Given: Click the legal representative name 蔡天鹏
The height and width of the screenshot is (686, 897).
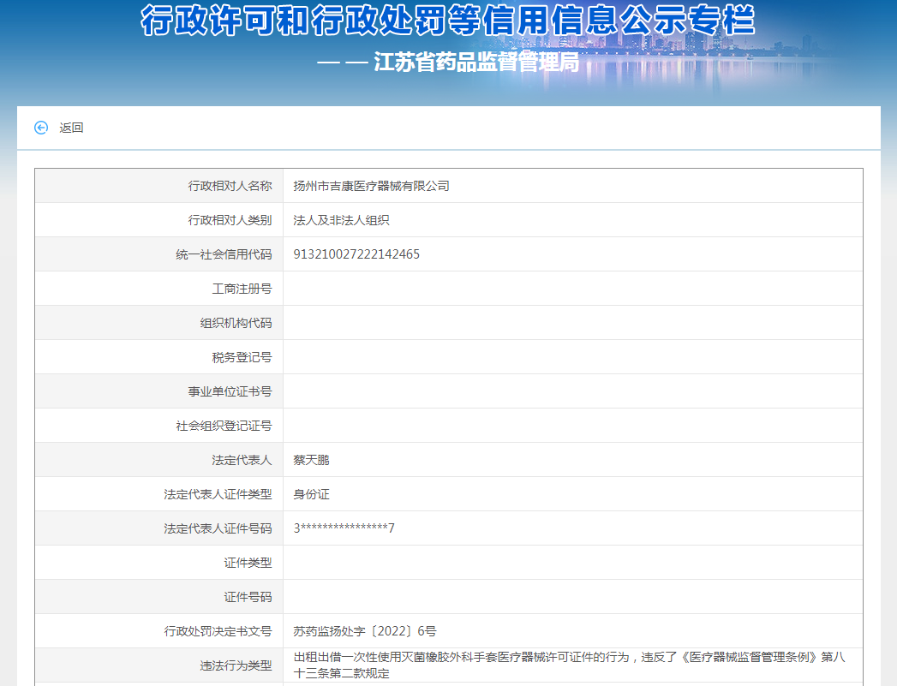Looking at the screenshot, I should [x=311, y=460].
